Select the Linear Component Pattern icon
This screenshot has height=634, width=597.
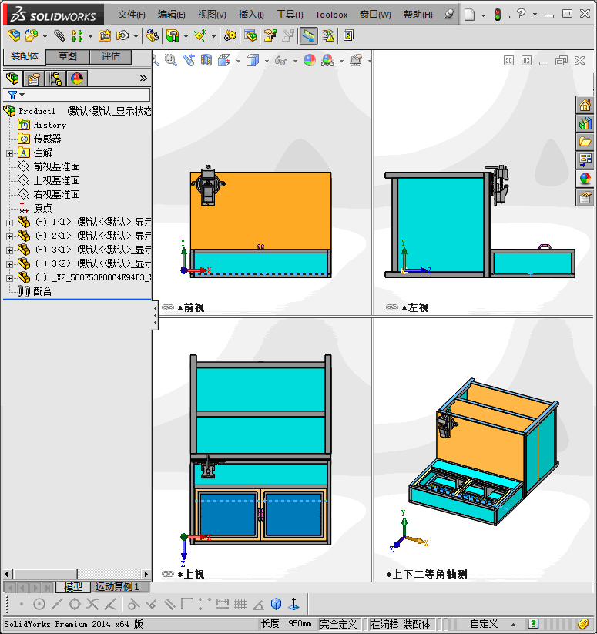tap(77, 35)
